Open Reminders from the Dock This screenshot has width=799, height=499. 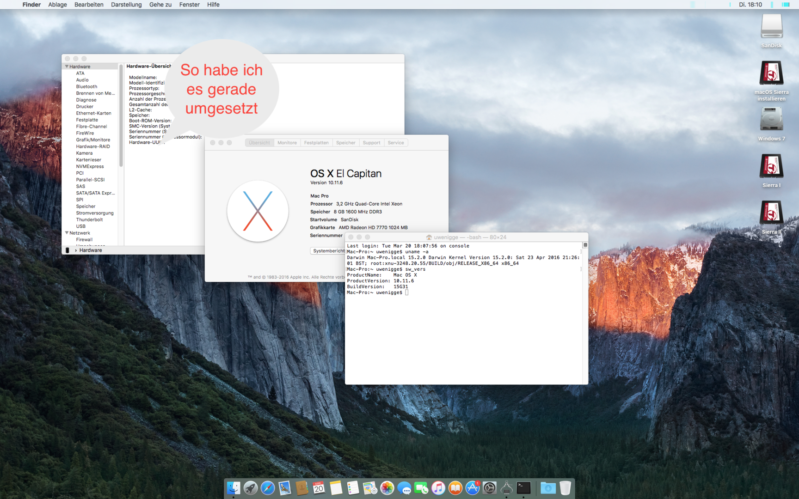tap(353, 488)
